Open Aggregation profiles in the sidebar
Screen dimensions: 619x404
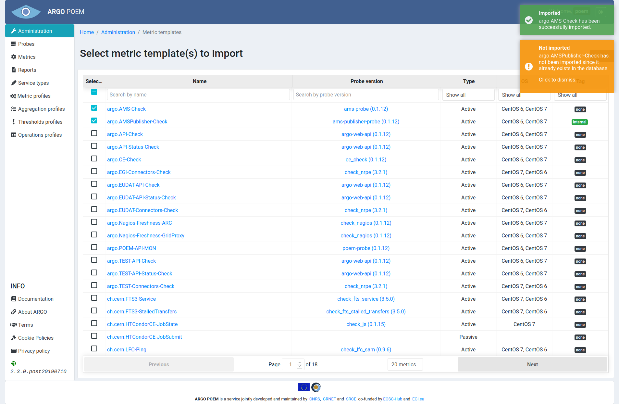(41, 109)
